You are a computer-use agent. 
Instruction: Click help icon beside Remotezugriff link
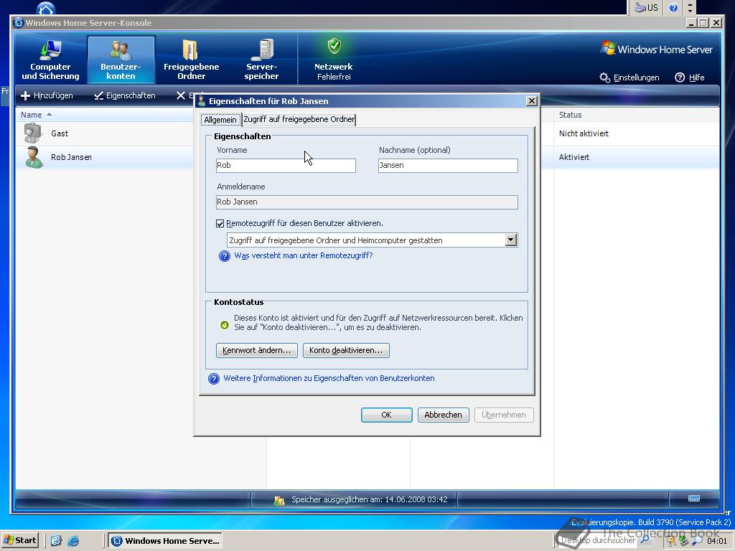pos(225,256)
